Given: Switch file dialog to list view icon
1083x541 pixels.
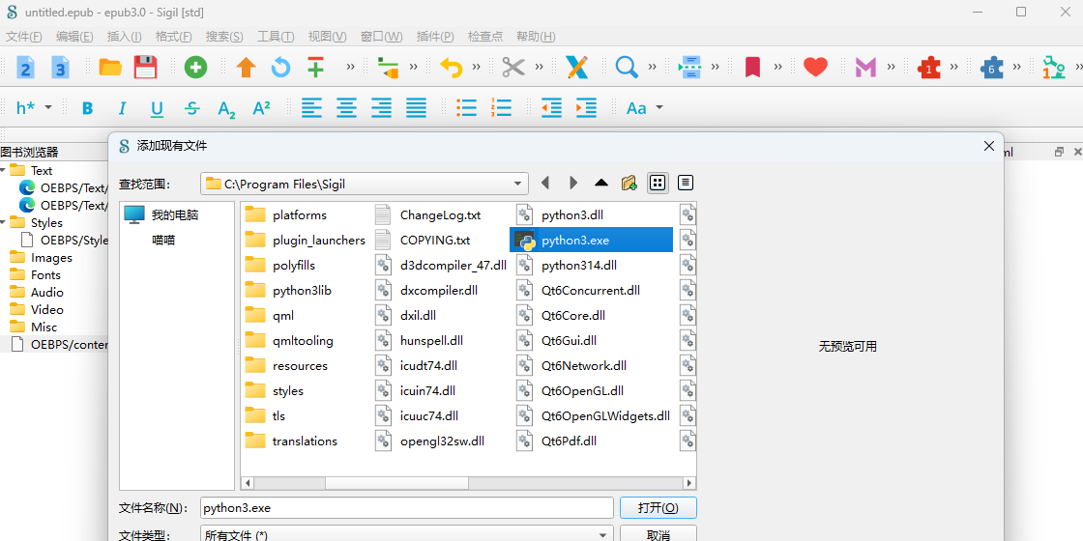Looking at the screenshot, I should tap(658, 183).
